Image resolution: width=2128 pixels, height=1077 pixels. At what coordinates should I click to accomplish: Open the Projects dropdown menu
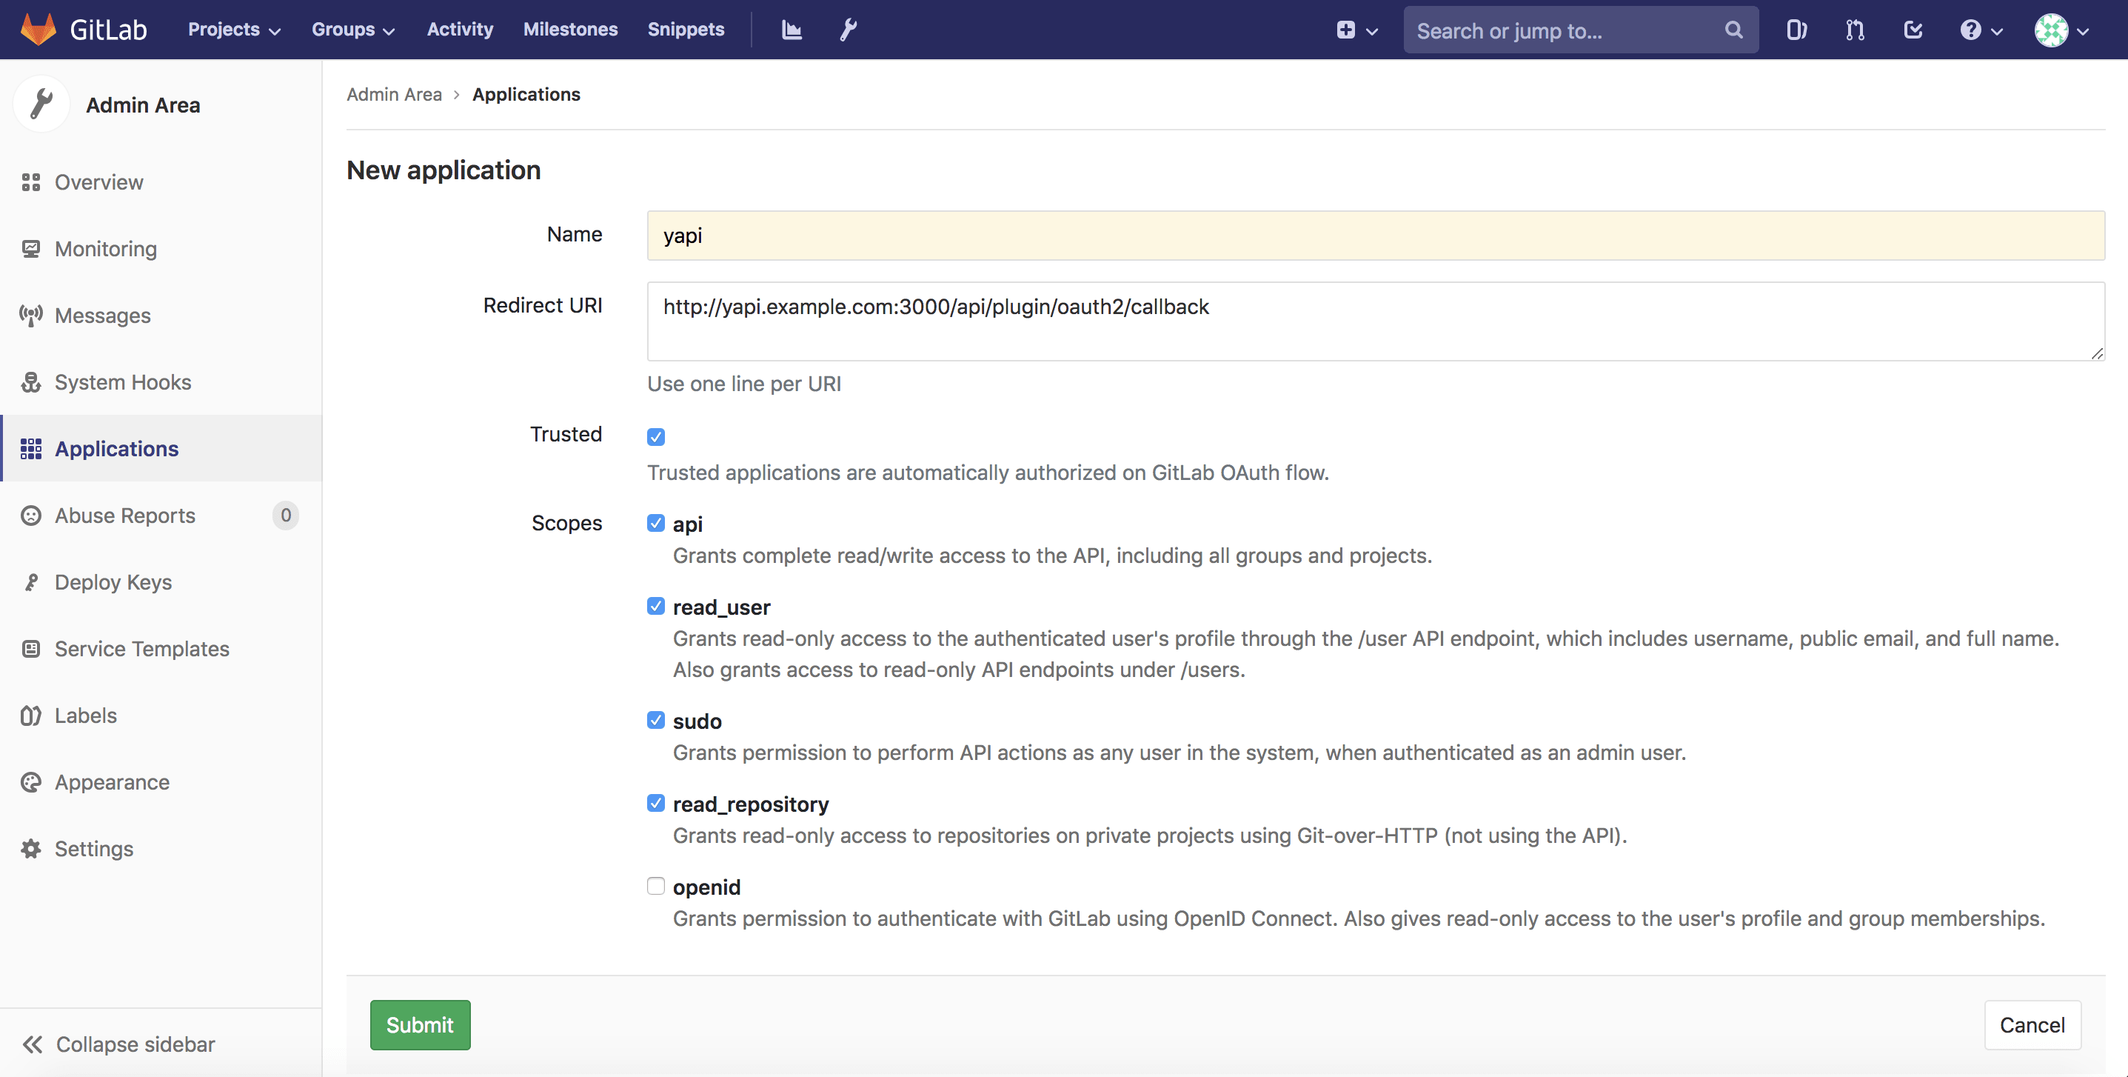[x=233, y=27]
